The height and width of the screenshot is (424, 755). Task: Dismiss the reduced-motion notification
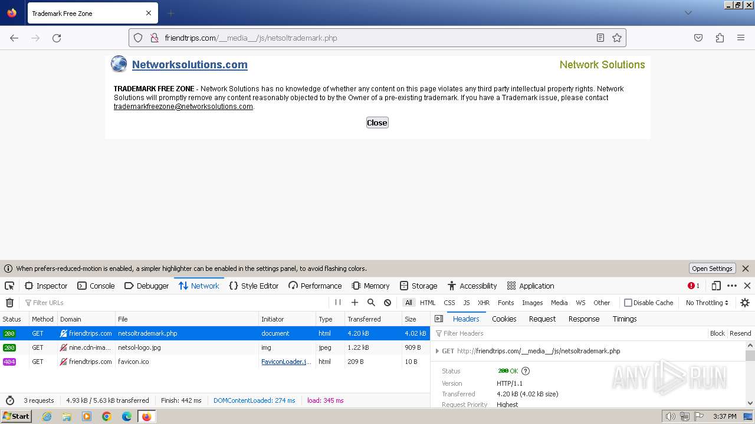[746, 269]
